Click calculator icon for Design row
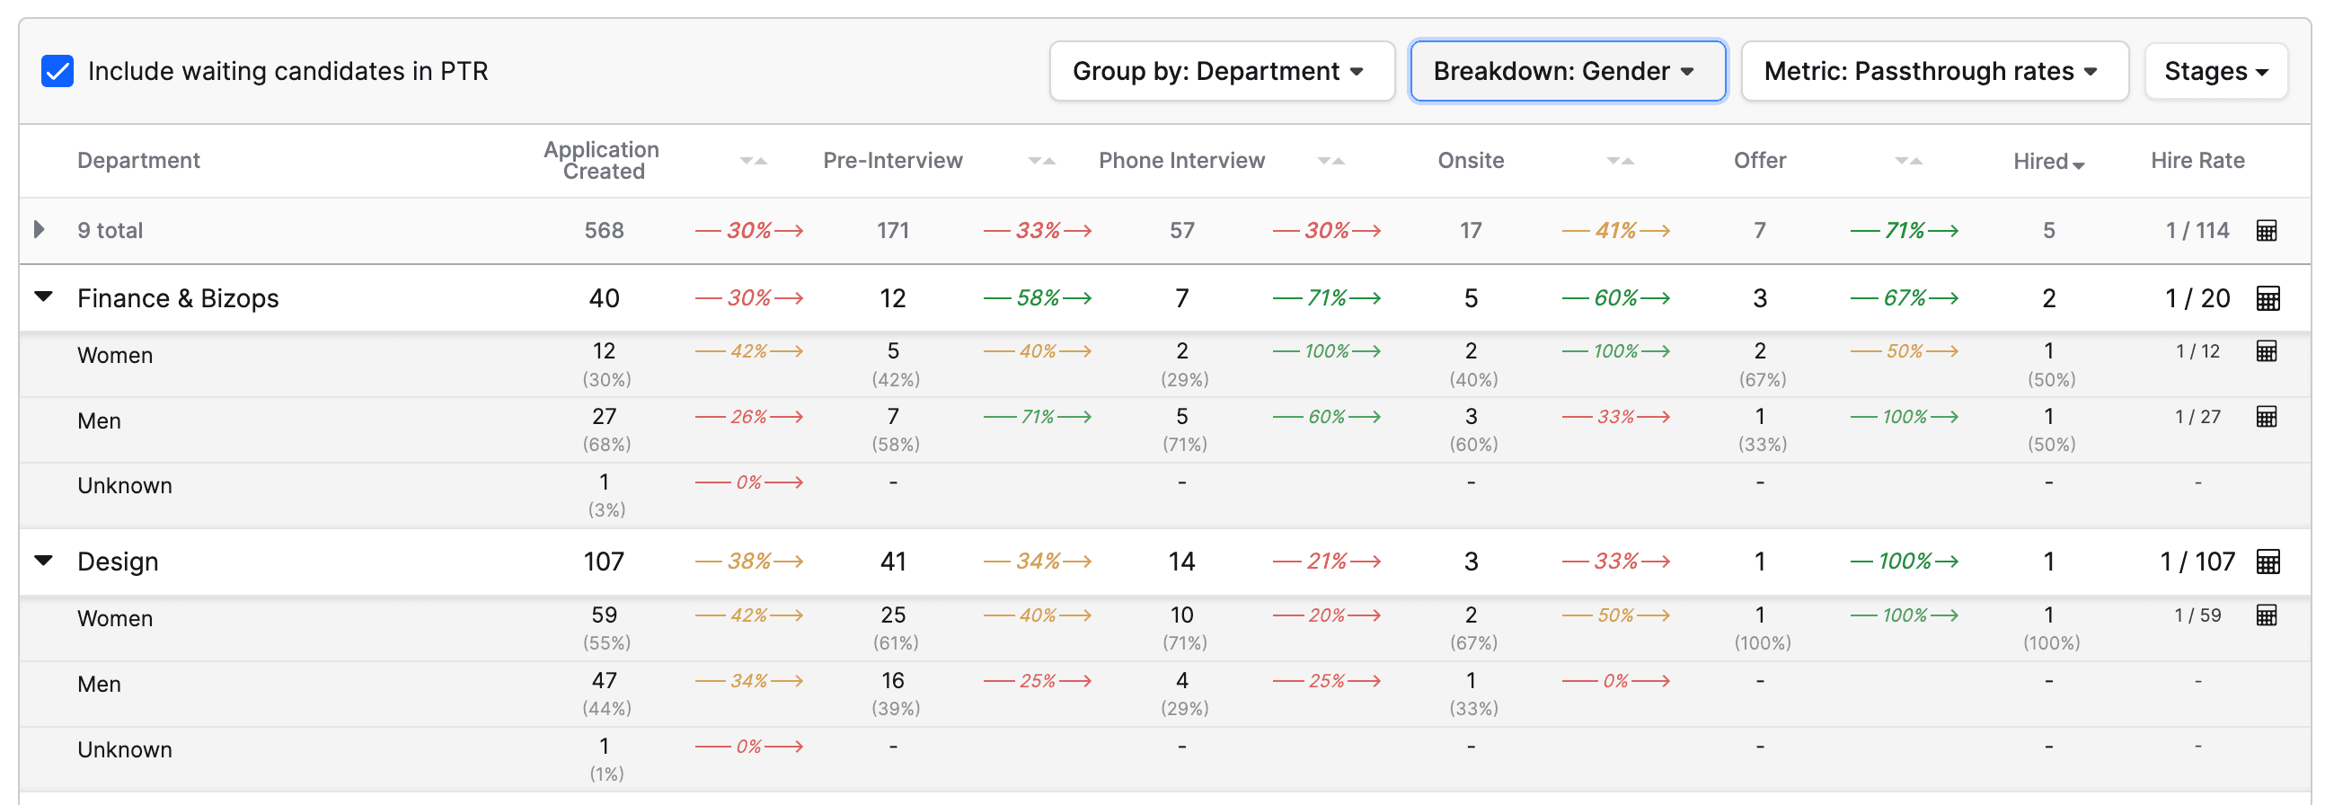 tap(2268, 562)
